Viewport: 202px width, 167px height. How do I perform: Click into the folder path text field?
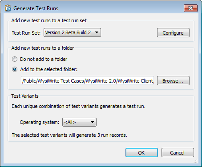87,81
